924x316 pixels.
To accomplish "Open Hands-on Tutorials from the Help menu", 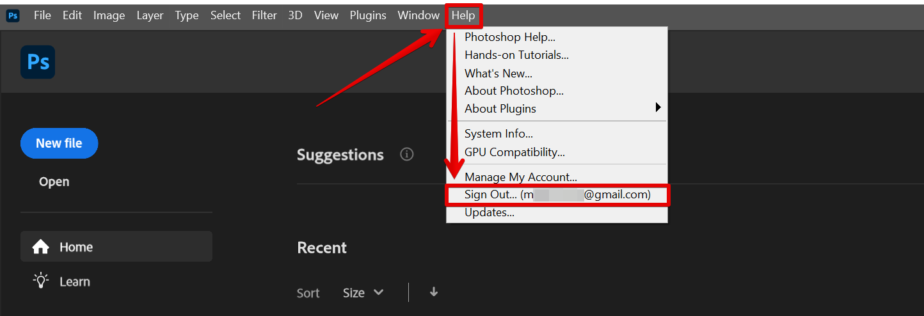I will point(516,55).
